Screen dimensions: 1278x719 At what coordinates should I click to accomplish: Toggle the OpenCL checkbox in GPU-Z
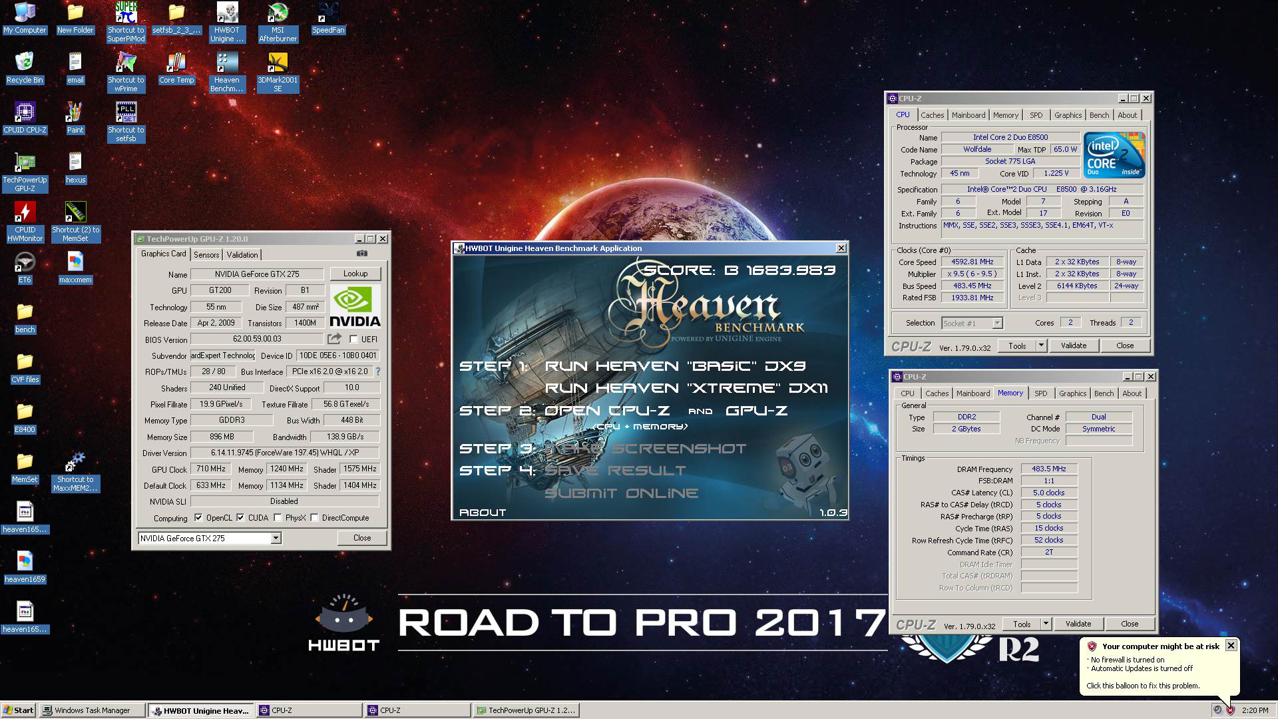(198, 517)
